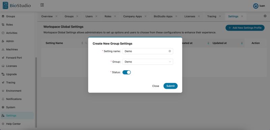This screenshot has width=270, height=130.
Task: Open Forward Port in the sidebar
Action: 14,58
